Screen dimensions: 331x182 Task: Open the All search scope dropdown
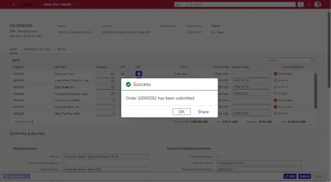tap(181, 4)
